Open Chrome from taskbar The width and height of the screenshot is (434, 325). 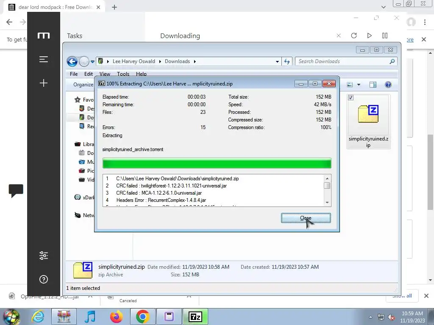tap(142, 317)
